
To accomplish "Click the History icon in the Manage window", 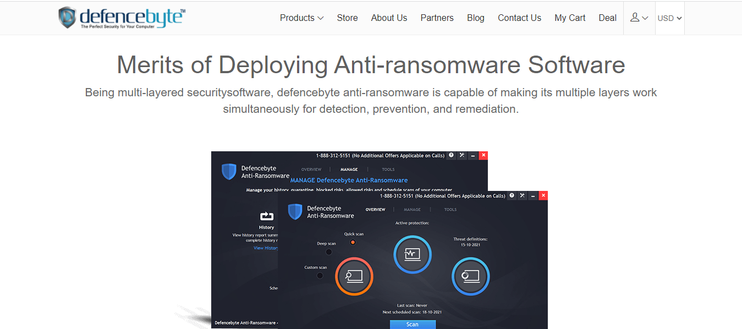I will click(267, 216).
